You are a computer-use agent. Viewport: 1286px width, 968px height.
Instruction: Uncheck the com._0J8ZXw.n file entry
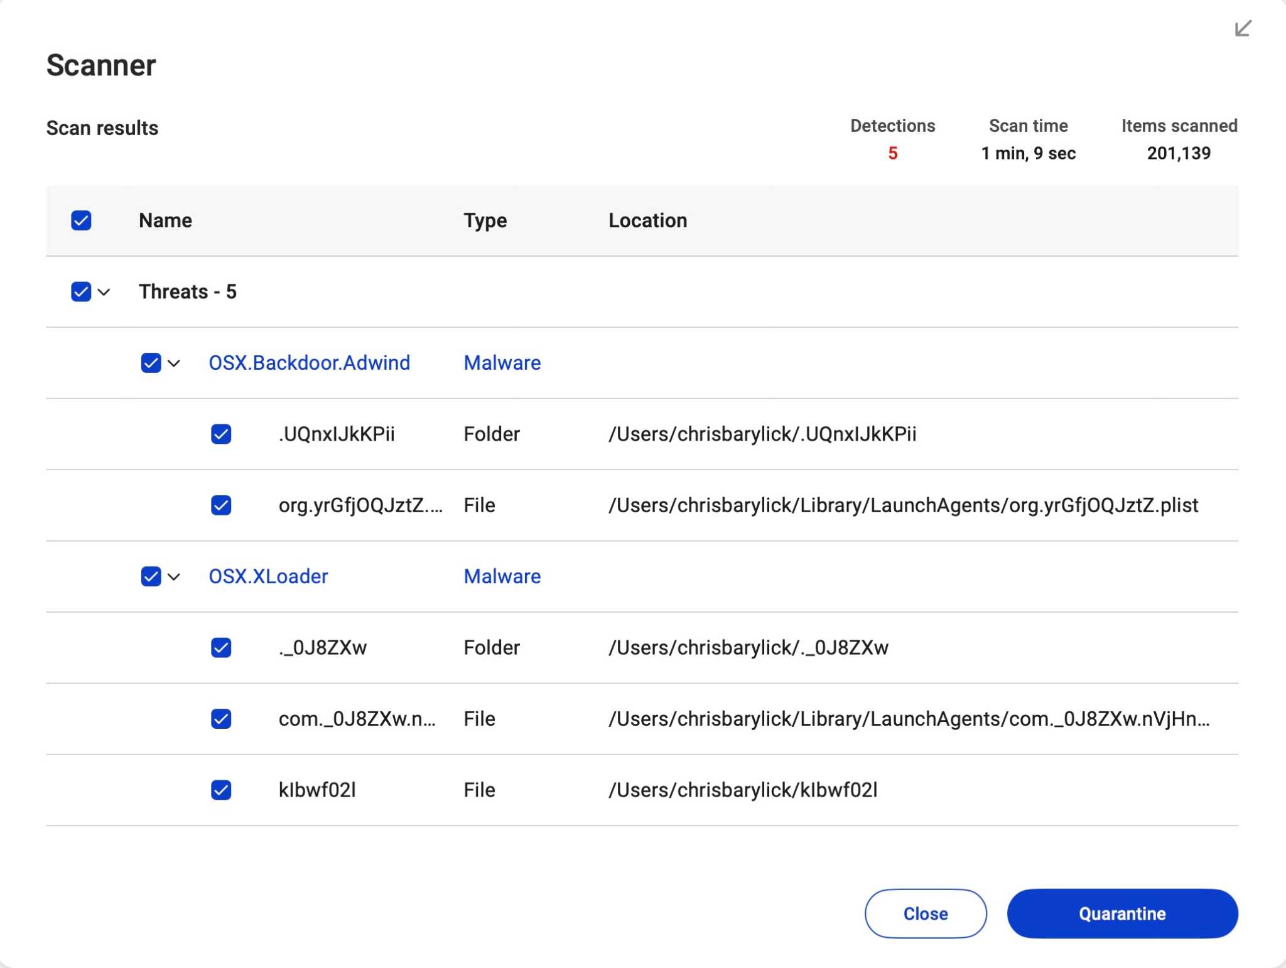(221, 719)
